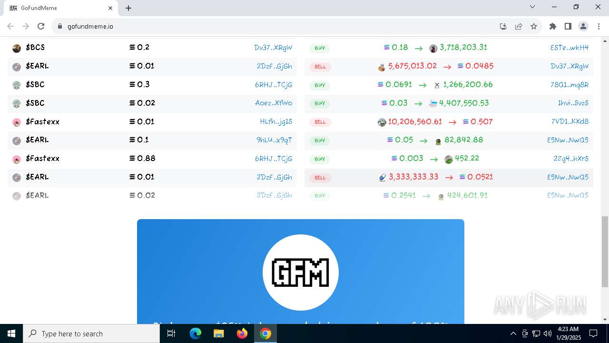Viewport: 609px width, 343px height.
Task: Click token avatar beside 82,842.88
Action: (x=438, y=141)
